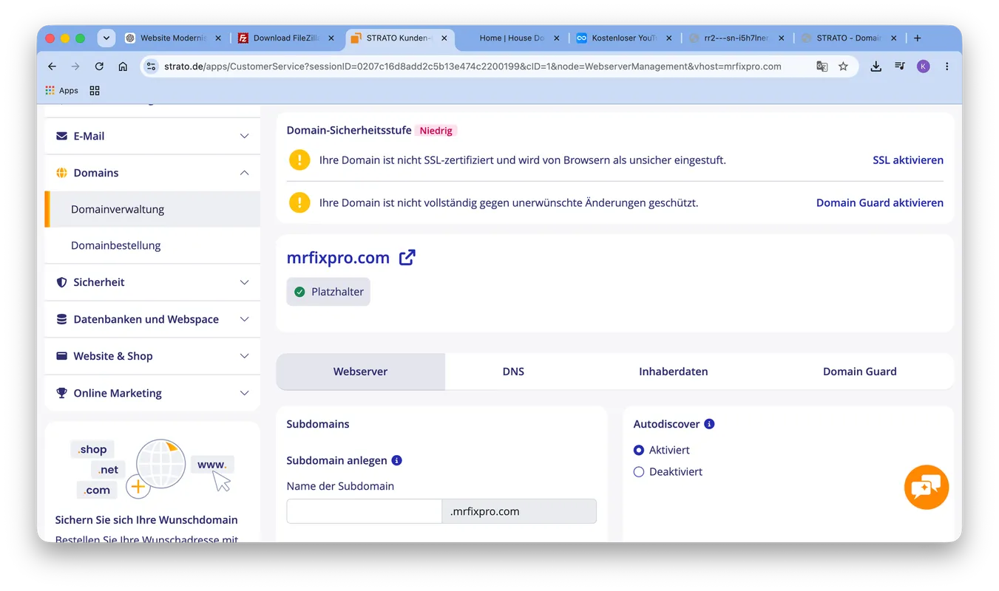Switch to the Webserver tab
The height and width of the screenshot is (591, 999).
click(360, 372)
